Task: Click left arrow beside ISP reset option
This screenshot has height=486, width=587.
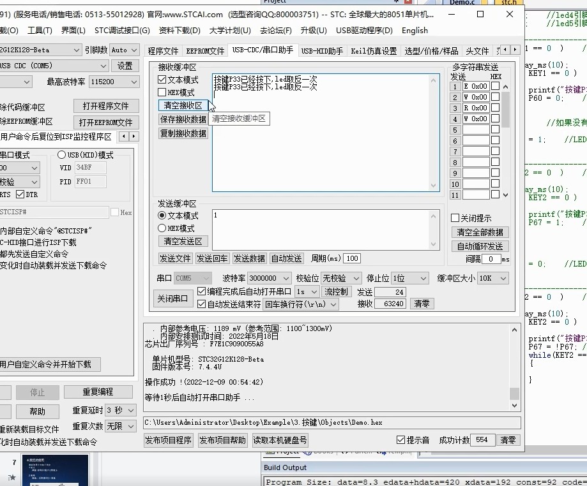Action: click(123, 136)
